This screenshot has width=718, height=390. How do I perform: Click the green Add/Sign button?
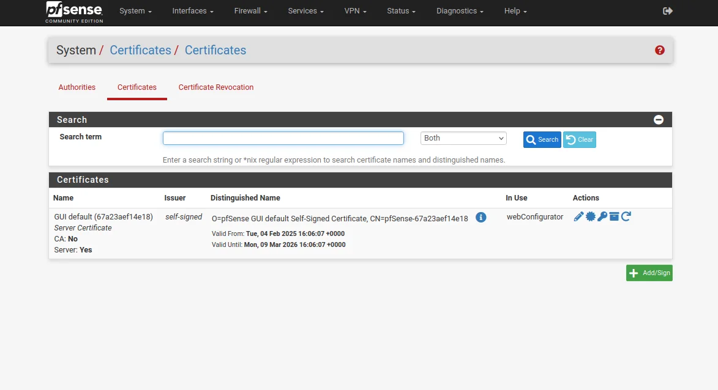pos(649,273)
